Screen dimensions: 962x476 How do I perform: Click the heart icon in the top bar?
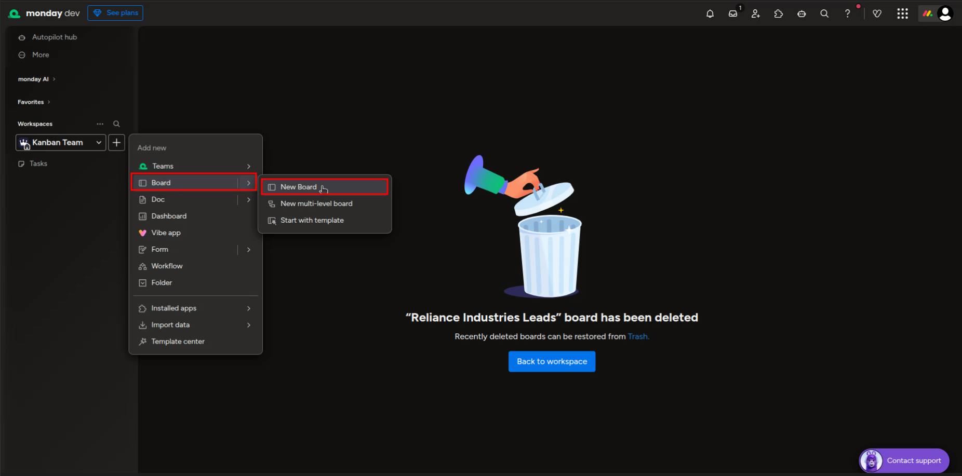tap(877, 14)
